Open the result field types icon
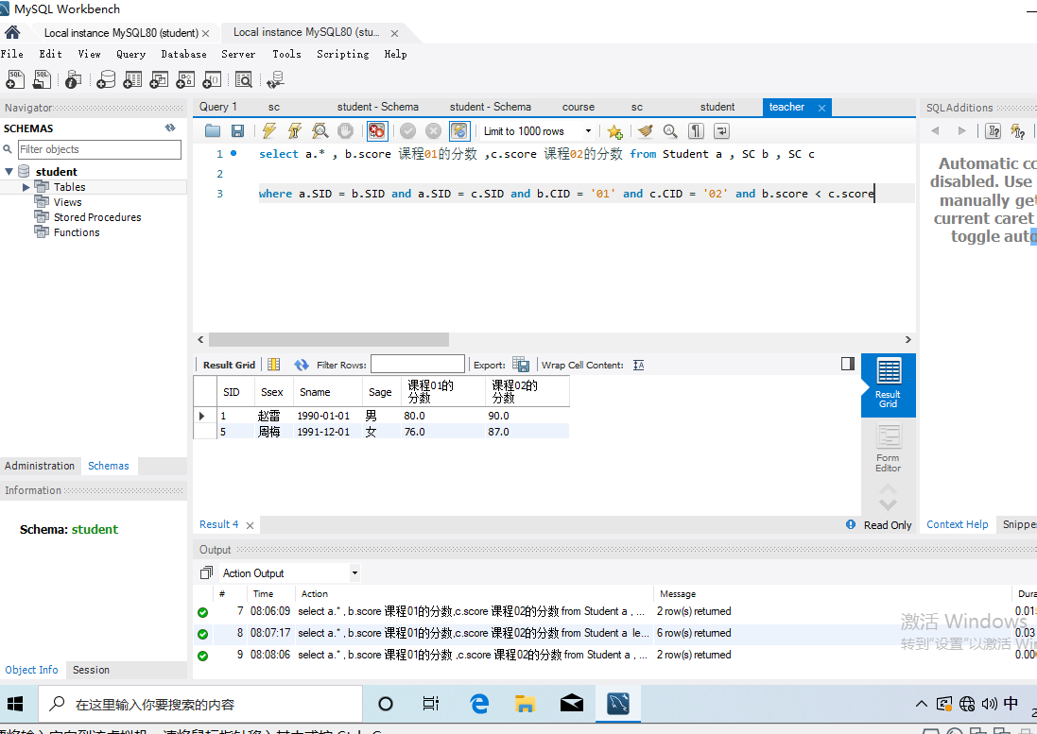 point(273,365)
